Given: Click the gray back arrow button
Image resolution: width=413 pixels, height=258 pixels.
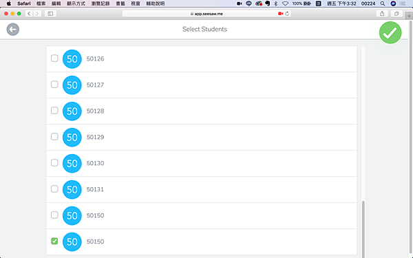Looking at the screenshot, I should point(13,29).
